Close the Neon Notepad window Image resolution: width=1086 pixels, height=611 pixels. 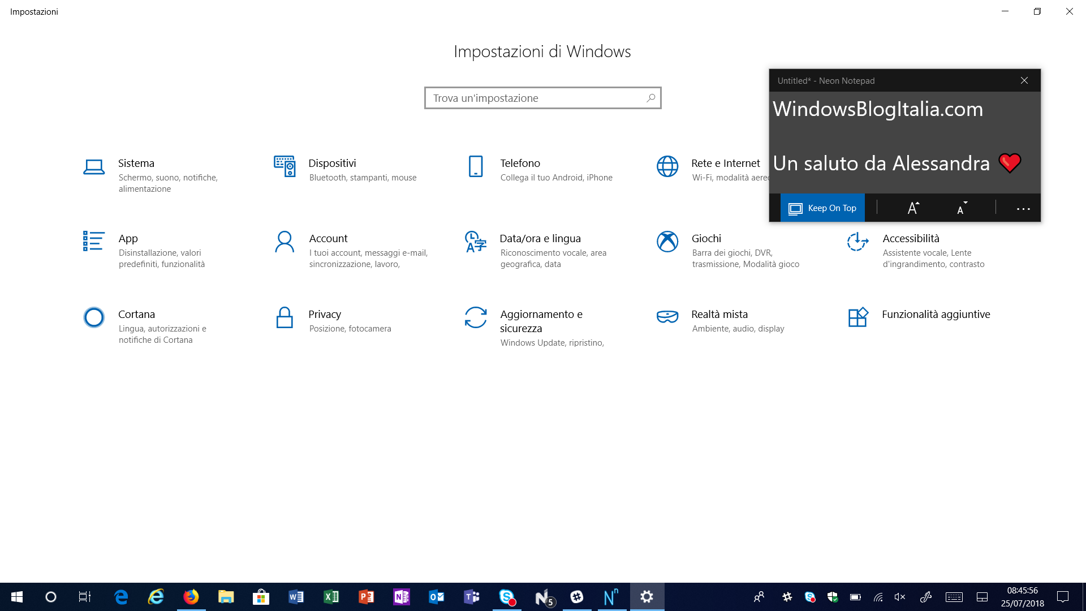coord(1024,80)
